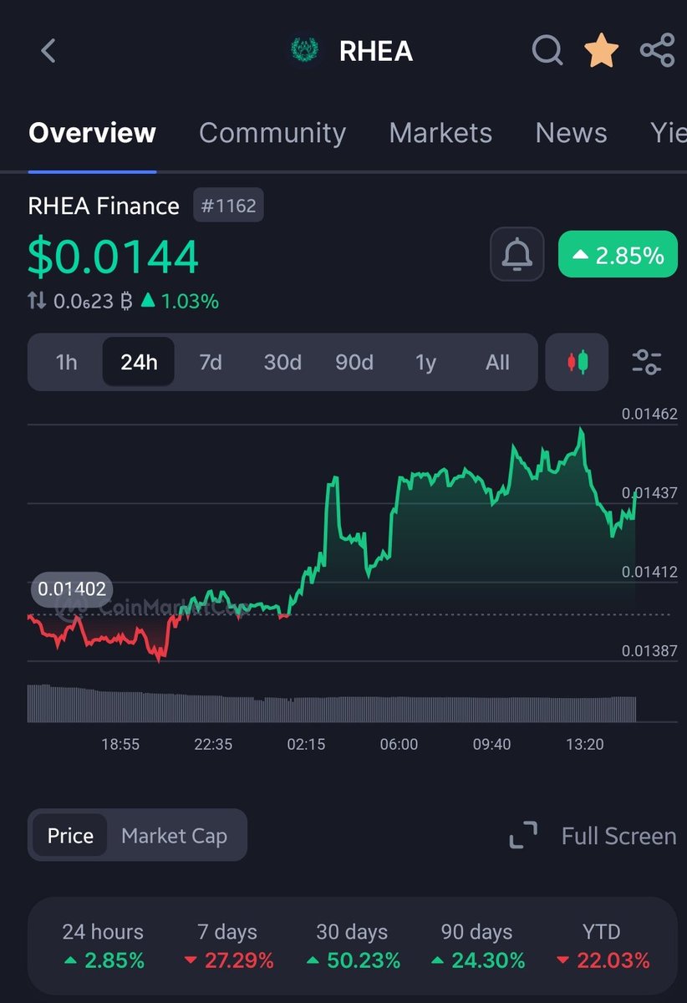Tap the 22:35 time label
The height and width of the screenshot is (1003, 687).
coord(213,744)
